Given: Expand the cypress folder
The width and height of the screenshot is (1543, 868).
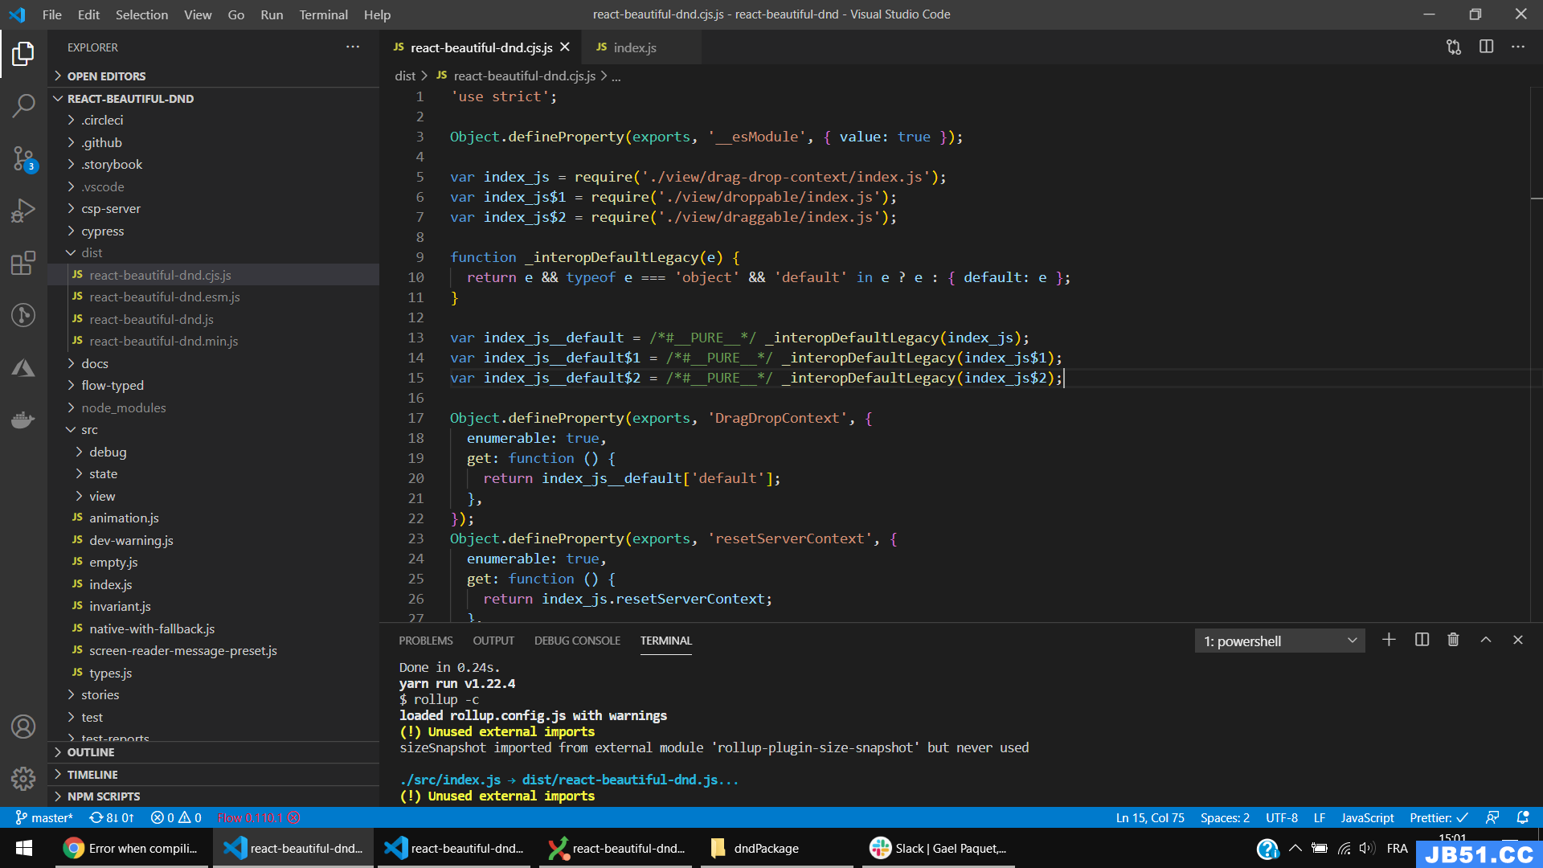Looking at the screenshot, I should (x=213, y=231).
